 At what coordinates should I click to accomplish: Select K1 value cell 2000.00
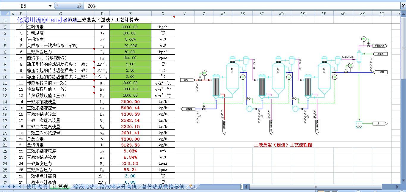click(130, 83)
